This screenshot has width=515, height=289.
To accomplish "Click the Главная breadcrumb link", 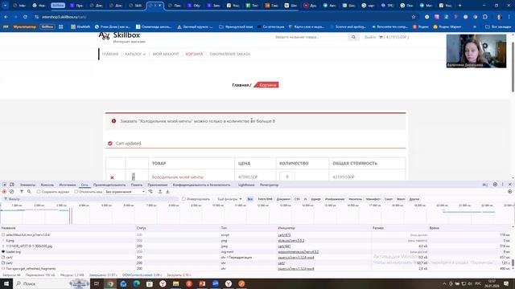I will click(x=240, y=85).
